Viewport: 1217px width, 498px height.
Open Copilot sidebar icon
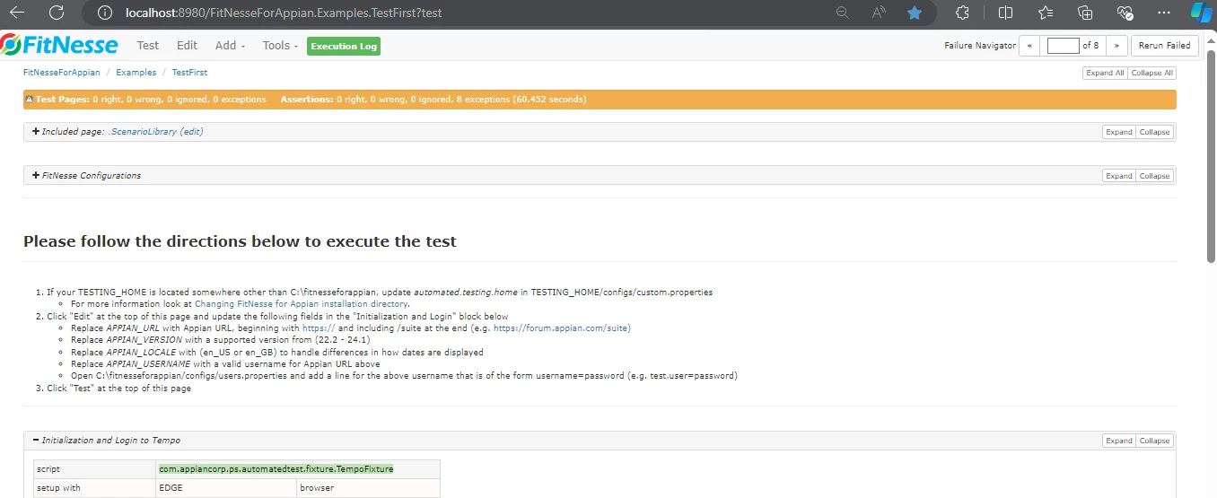pos(1202,13)
